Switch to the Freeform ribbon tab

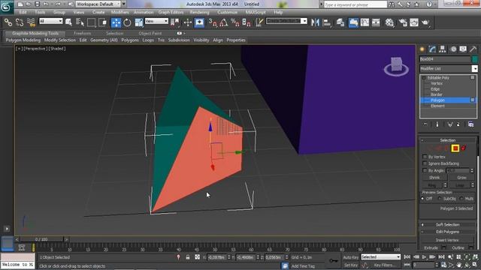[82, 33]
